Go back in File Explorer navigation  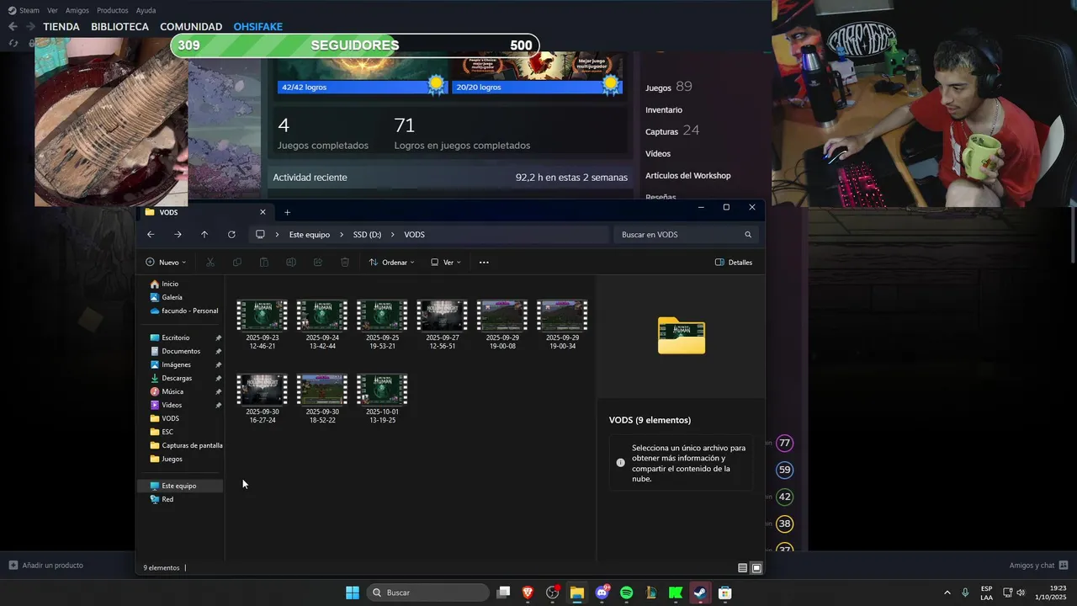click(151, 235)
